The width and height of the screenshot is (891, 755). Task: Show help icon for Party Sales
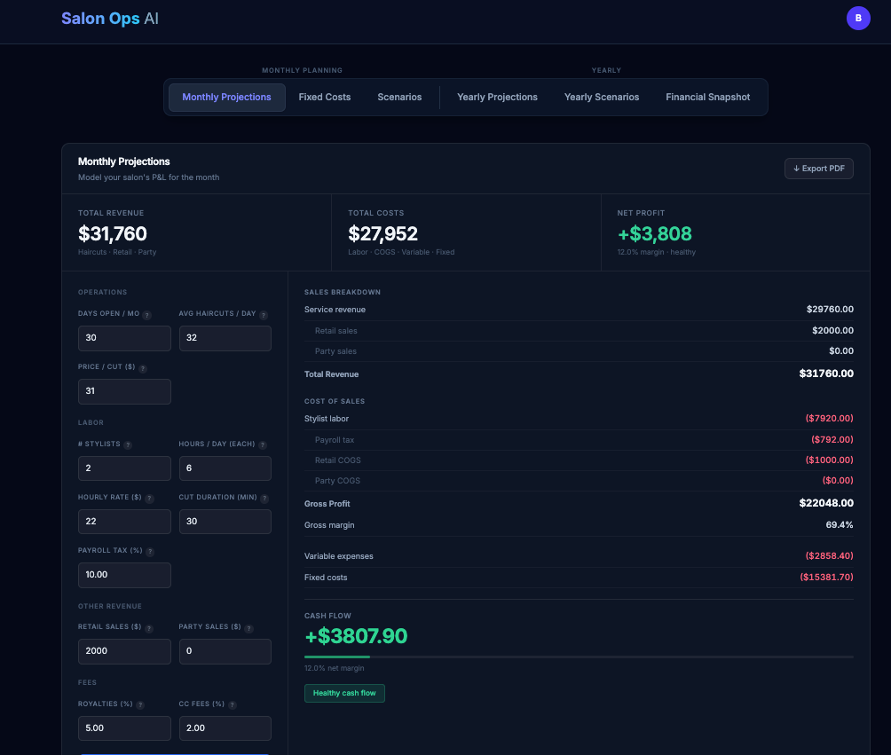tap(248, 629)
